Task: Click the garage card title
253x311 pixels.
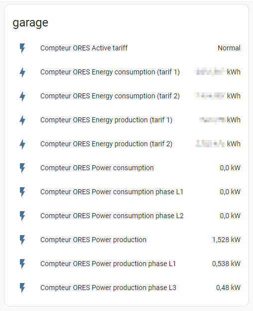Action: click(30, 23)
